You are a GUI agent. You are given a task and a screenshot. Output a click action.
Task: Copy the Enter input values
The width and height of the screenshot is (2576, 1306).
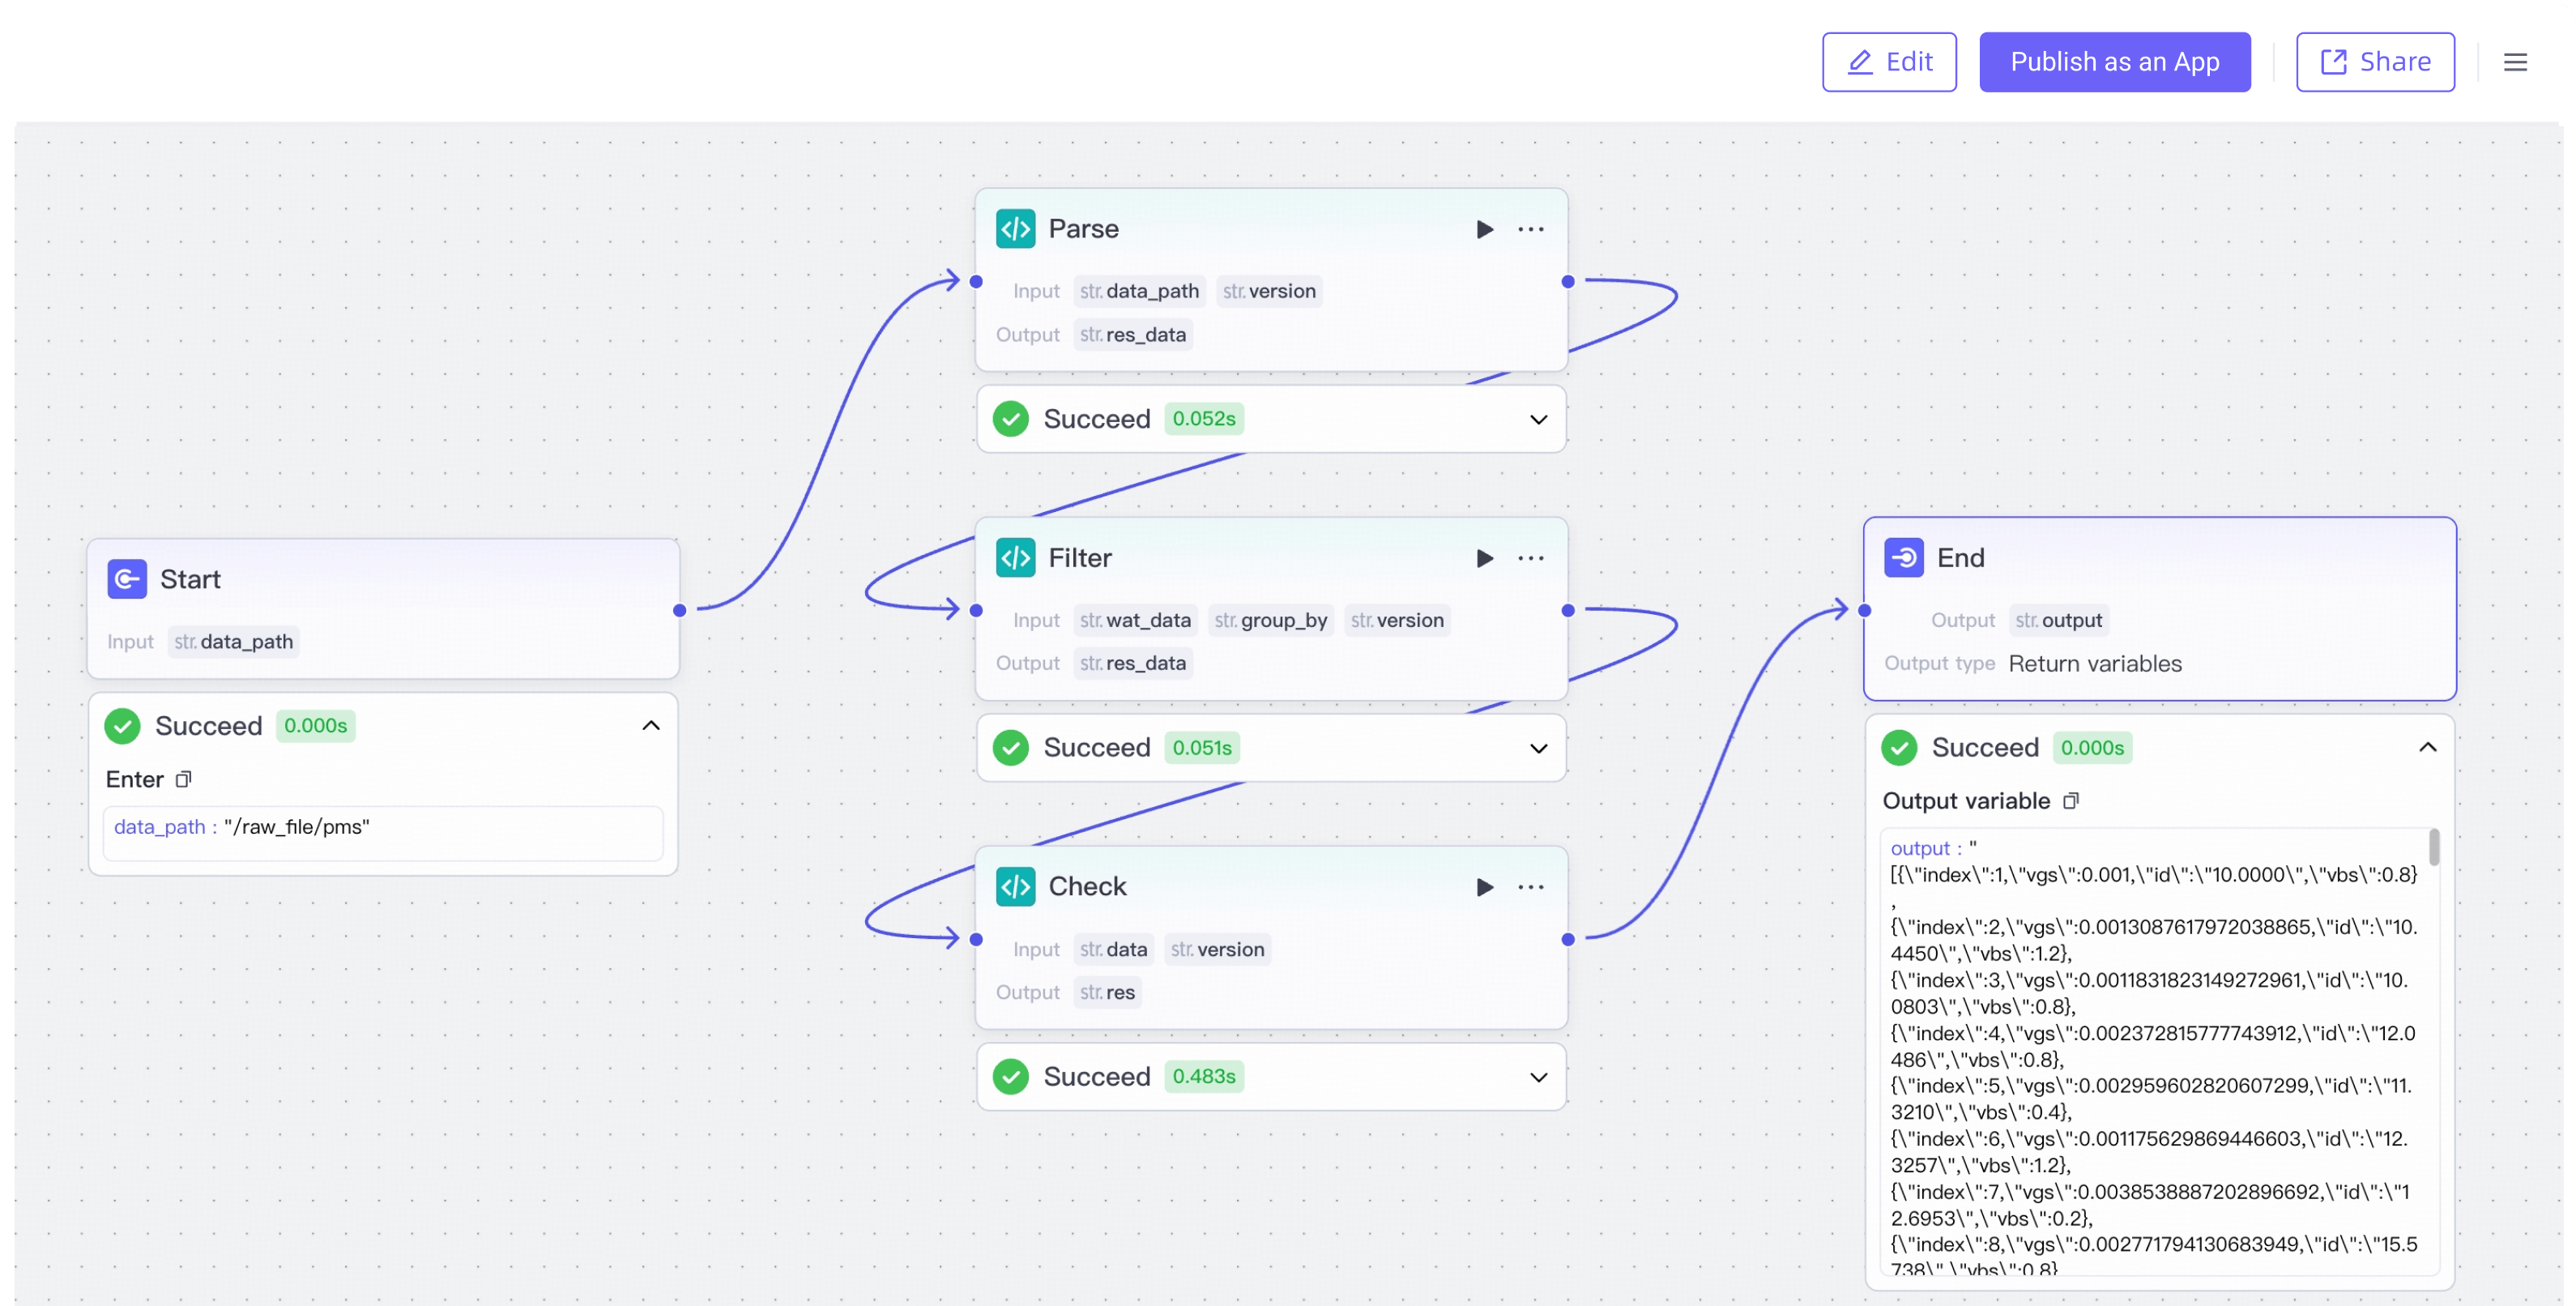pos(183,779)
